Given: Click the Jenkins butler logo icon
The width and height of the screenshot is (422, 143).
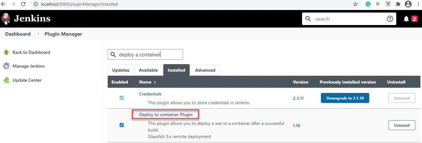Looking at the screenshot, I should coord(6,18).
